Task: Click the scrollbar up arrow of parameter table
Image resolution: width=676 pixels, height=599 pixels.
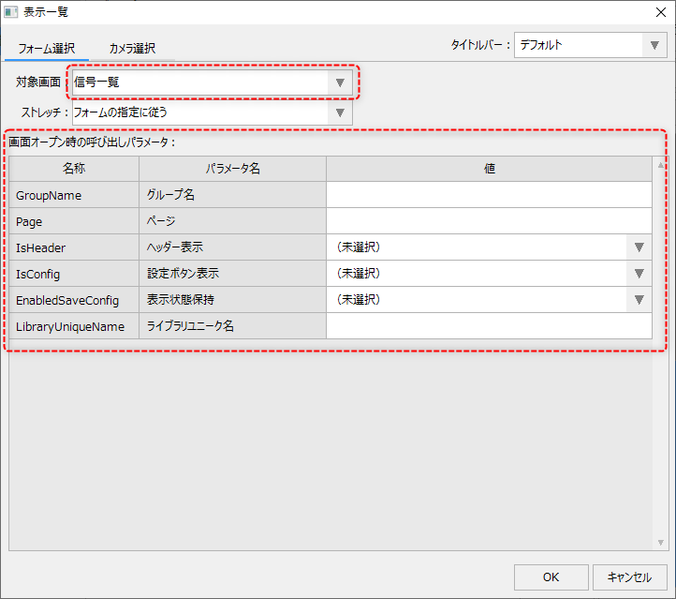Action: [x=659, y=163]
